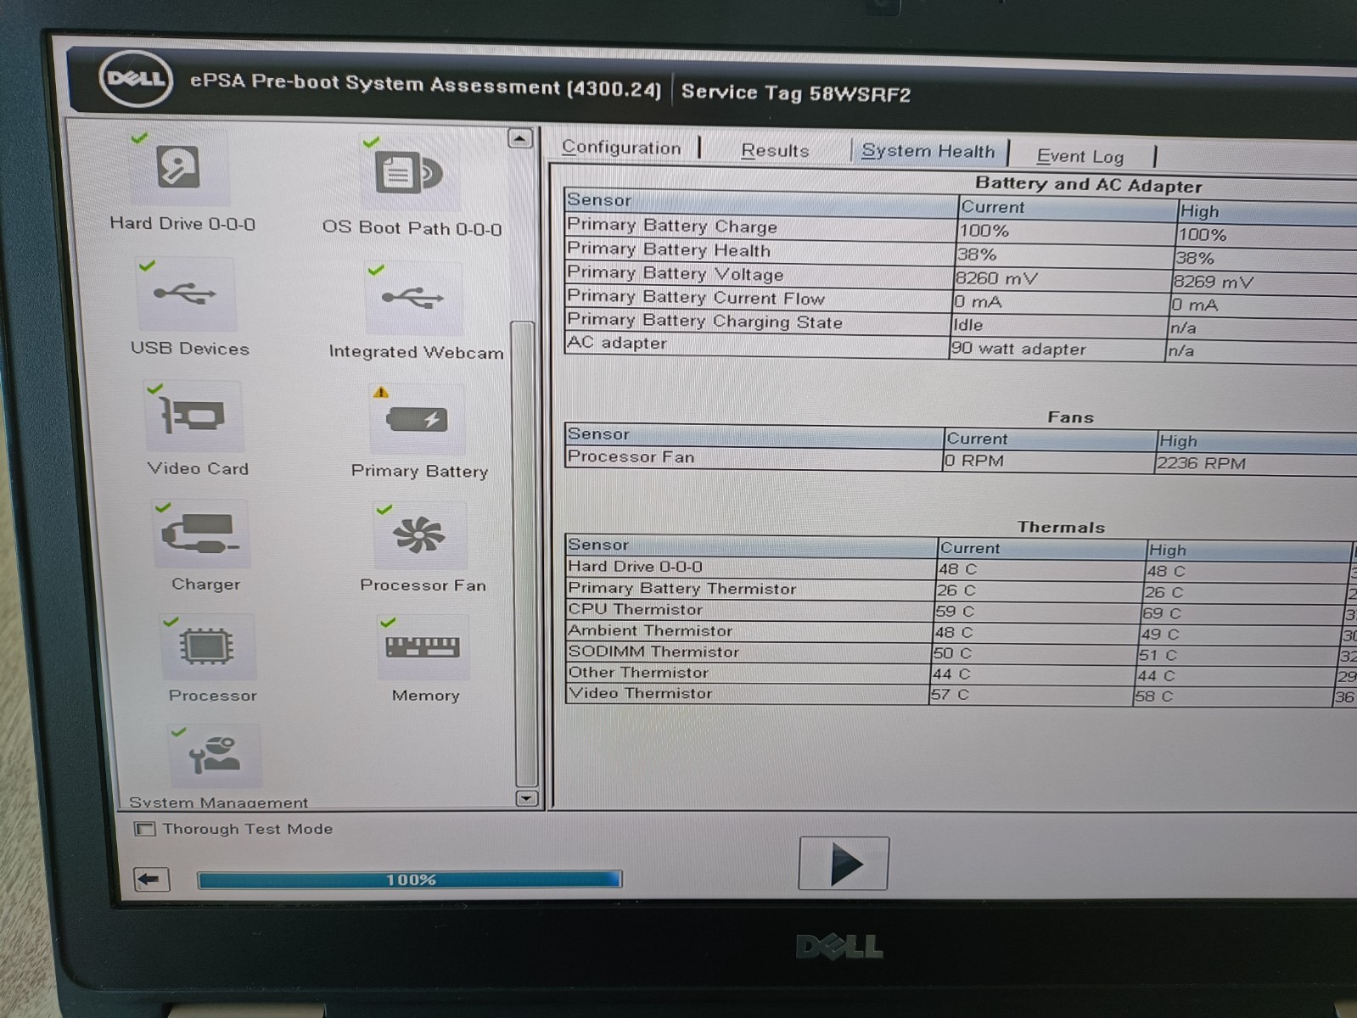Open the USB Devices test icon
The width and height of the screenshot is (1357, 1018).
tap(186, 294)
